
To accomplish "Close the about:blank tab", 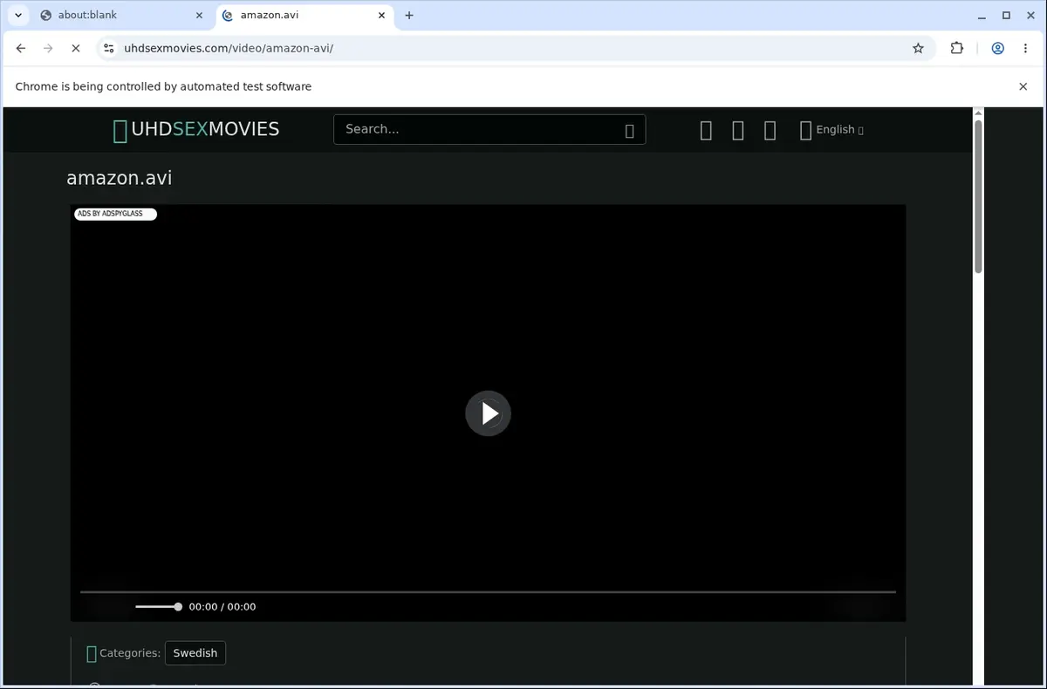I will pos(199,15).
